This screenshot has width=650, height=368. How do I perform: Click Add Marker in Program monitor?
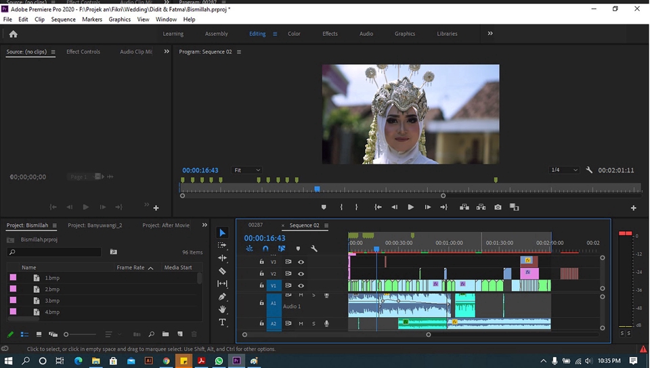324,207
